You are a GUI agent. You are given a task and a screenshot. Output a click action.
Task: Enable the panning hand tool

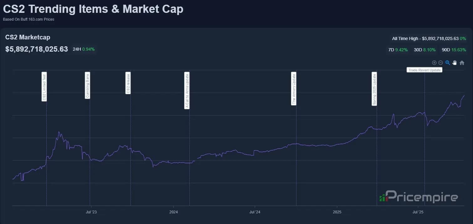tap(455, 63)
